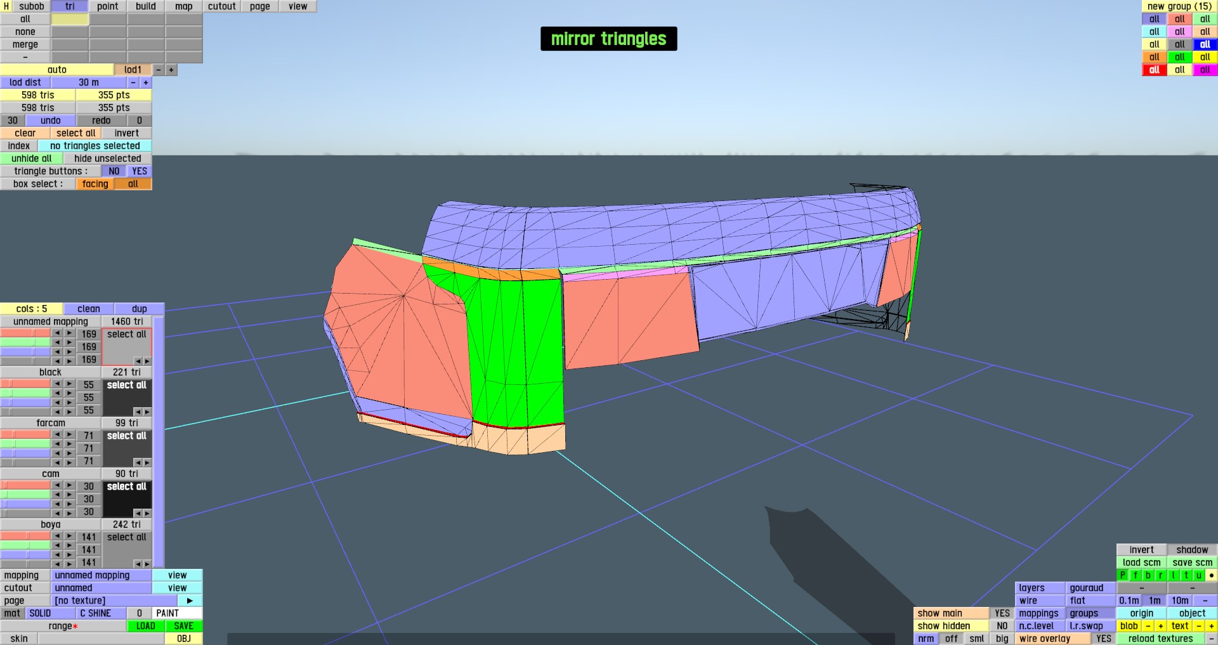Open the subob mode tab
The width and height of the screenshot is (1218, 645).
[x=32, y=6]
